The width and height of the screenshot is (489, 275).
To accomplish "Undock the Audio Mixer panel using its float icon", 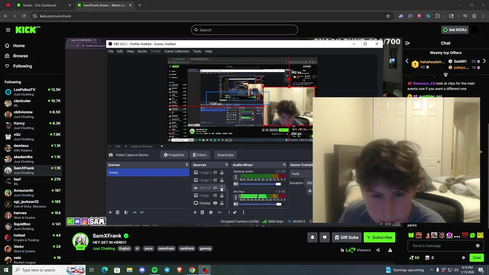I will (284, 165).
